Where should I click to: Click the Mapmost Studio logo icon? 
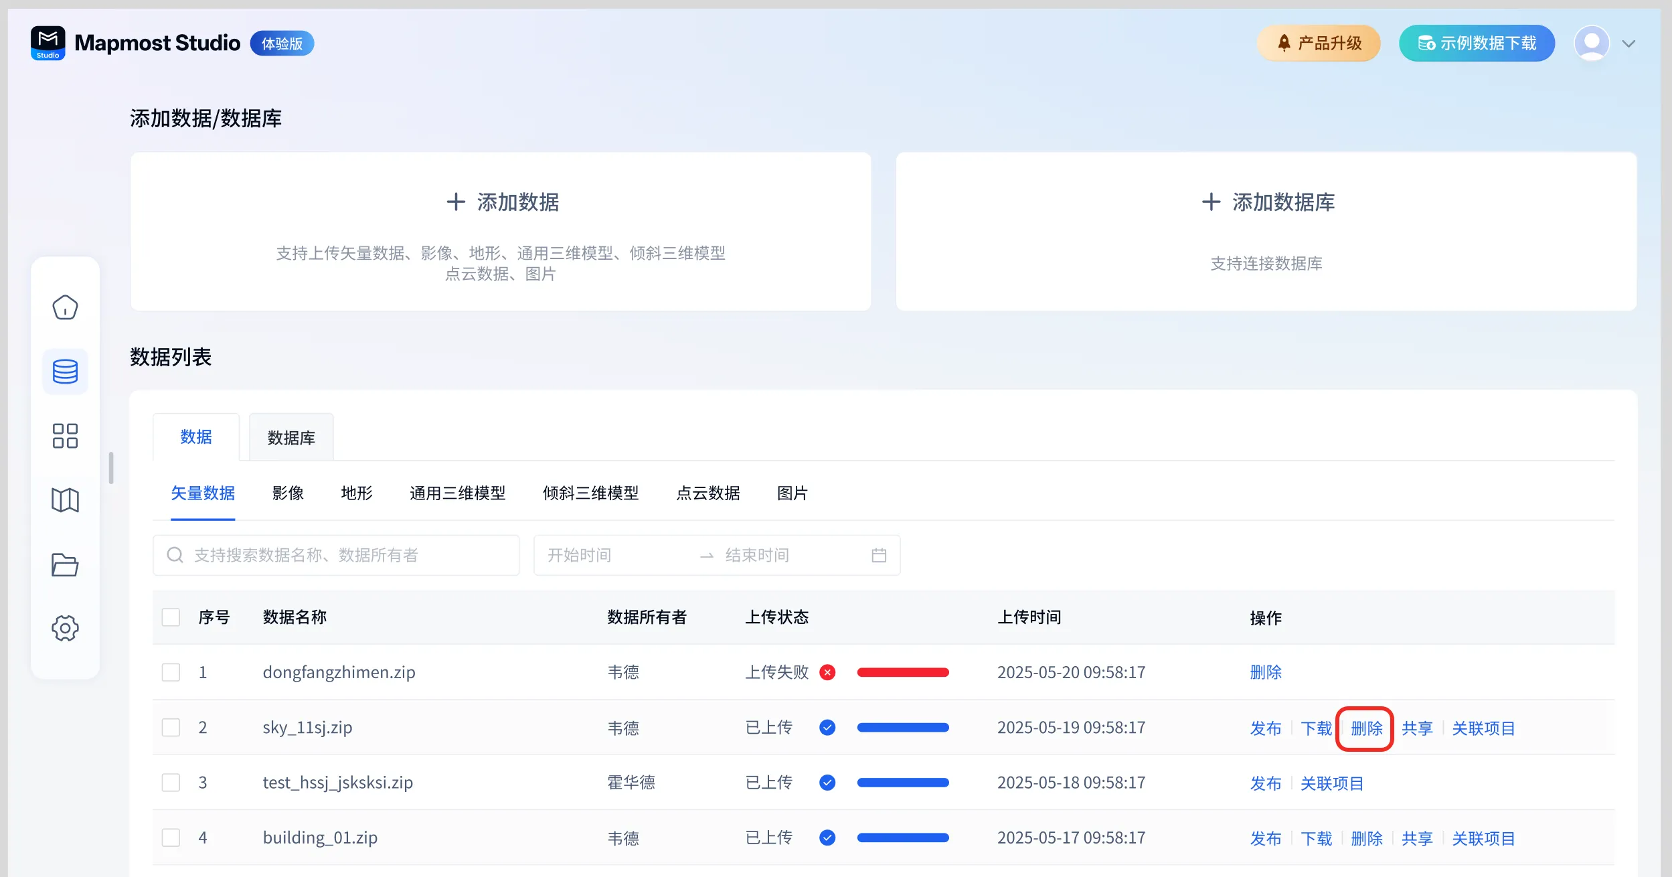click(48, 43)
